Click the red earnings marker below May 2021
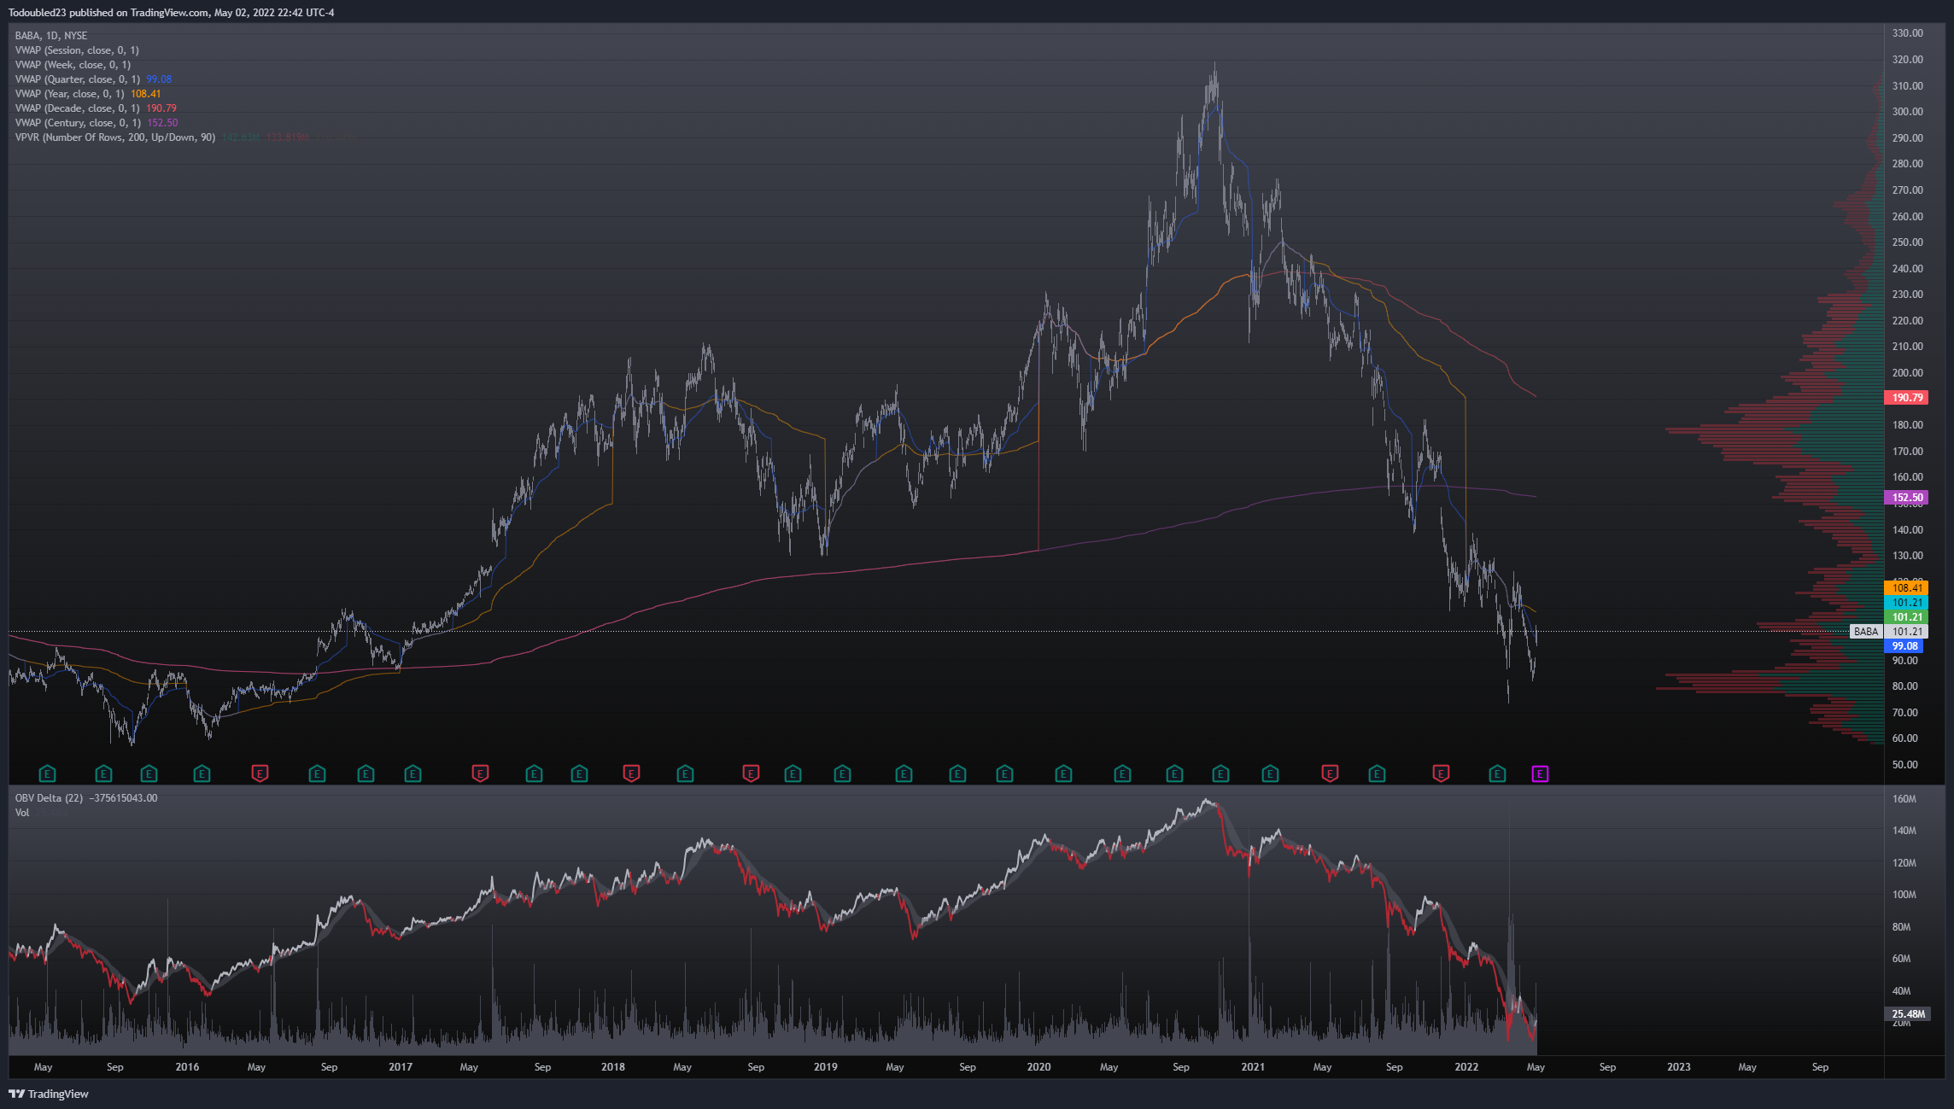Viewport: 1954px width, 1109px height. tap(1330, 773)
